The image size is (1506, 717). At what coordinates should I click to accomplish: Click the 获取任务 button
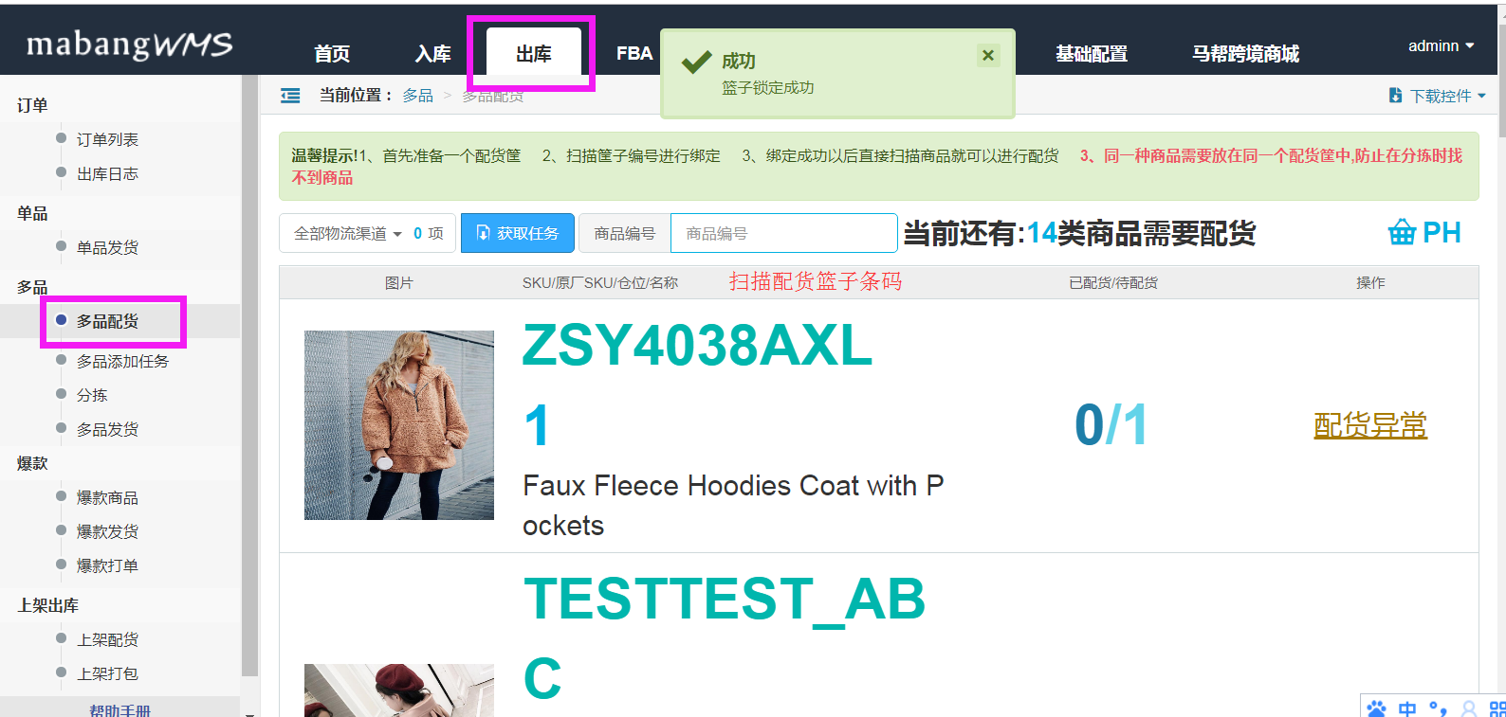(518, 233)
